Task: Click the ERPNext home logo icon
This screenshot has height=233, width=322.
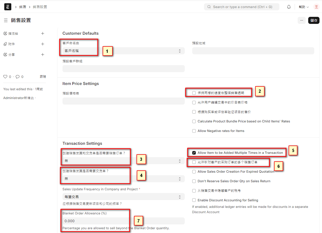Action: click(x=8, y=7)
